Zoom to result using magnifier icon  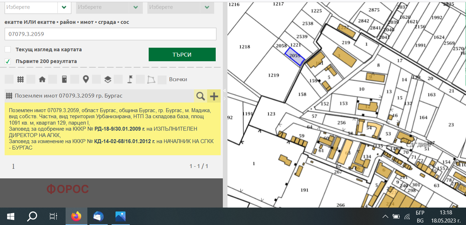(x=200, y=96)
